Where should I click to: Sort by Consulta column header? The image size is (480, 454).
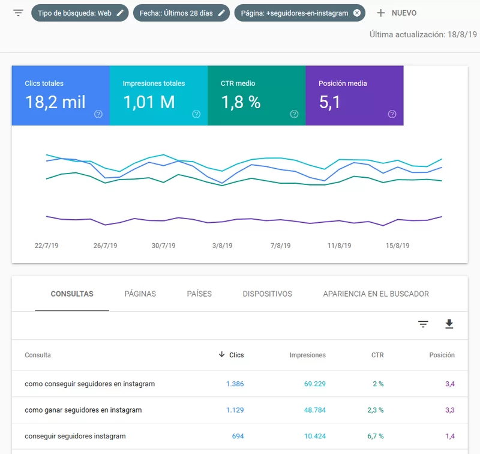pyautogui.click(x=38, y=355)
